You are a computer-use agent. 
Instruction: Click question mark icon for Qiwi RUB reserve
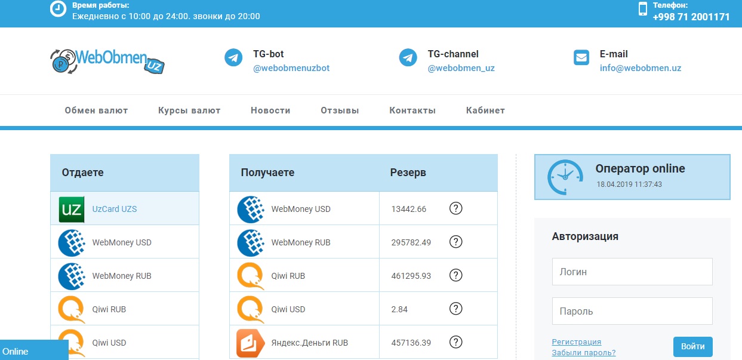coord(455,275)
